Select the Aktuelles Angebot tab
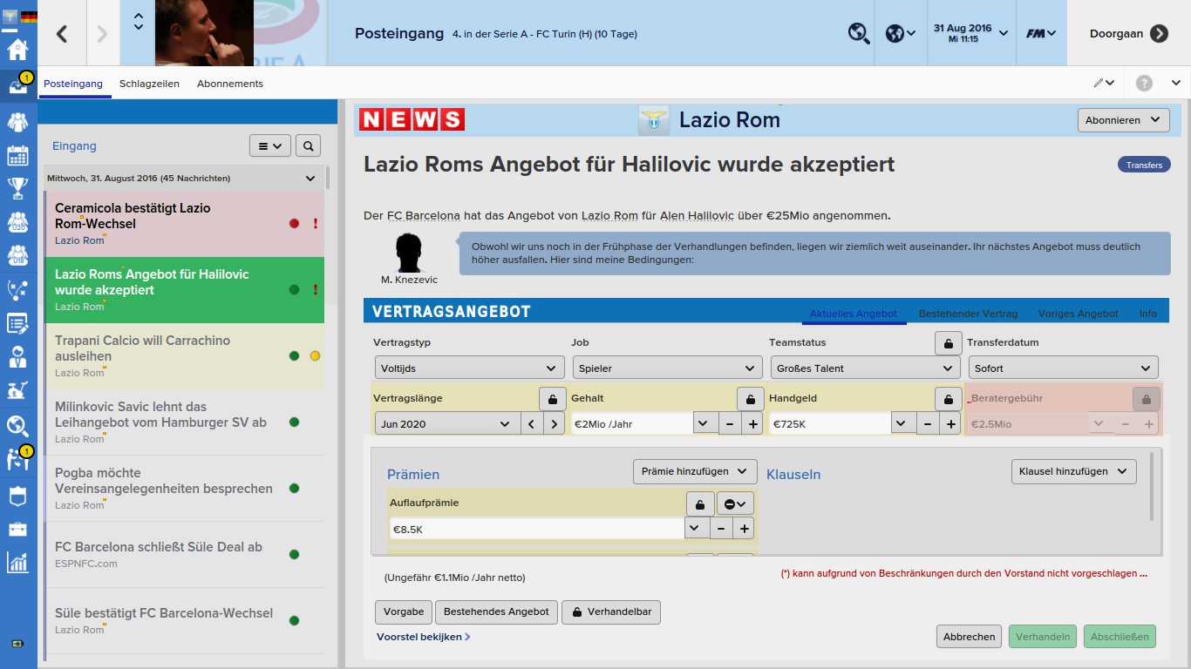 point(854,314)
